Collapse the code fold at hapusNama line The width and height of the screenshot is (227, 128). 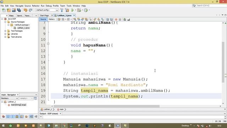(x=48, y=44)
